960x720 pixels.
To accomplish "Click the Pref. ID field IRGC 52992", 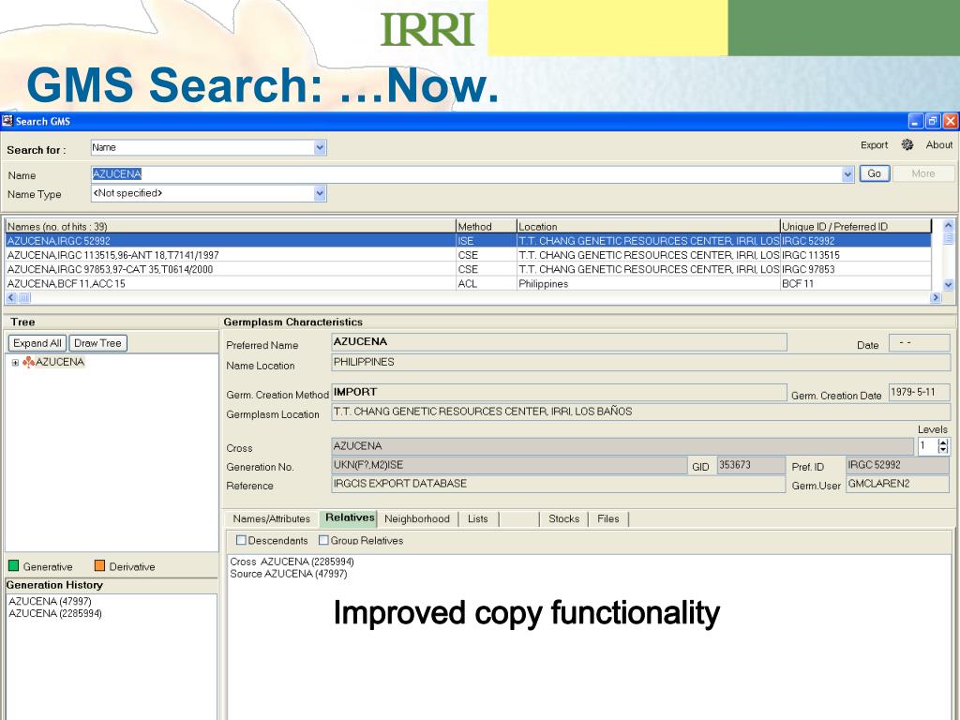I will tap(897, 465).
